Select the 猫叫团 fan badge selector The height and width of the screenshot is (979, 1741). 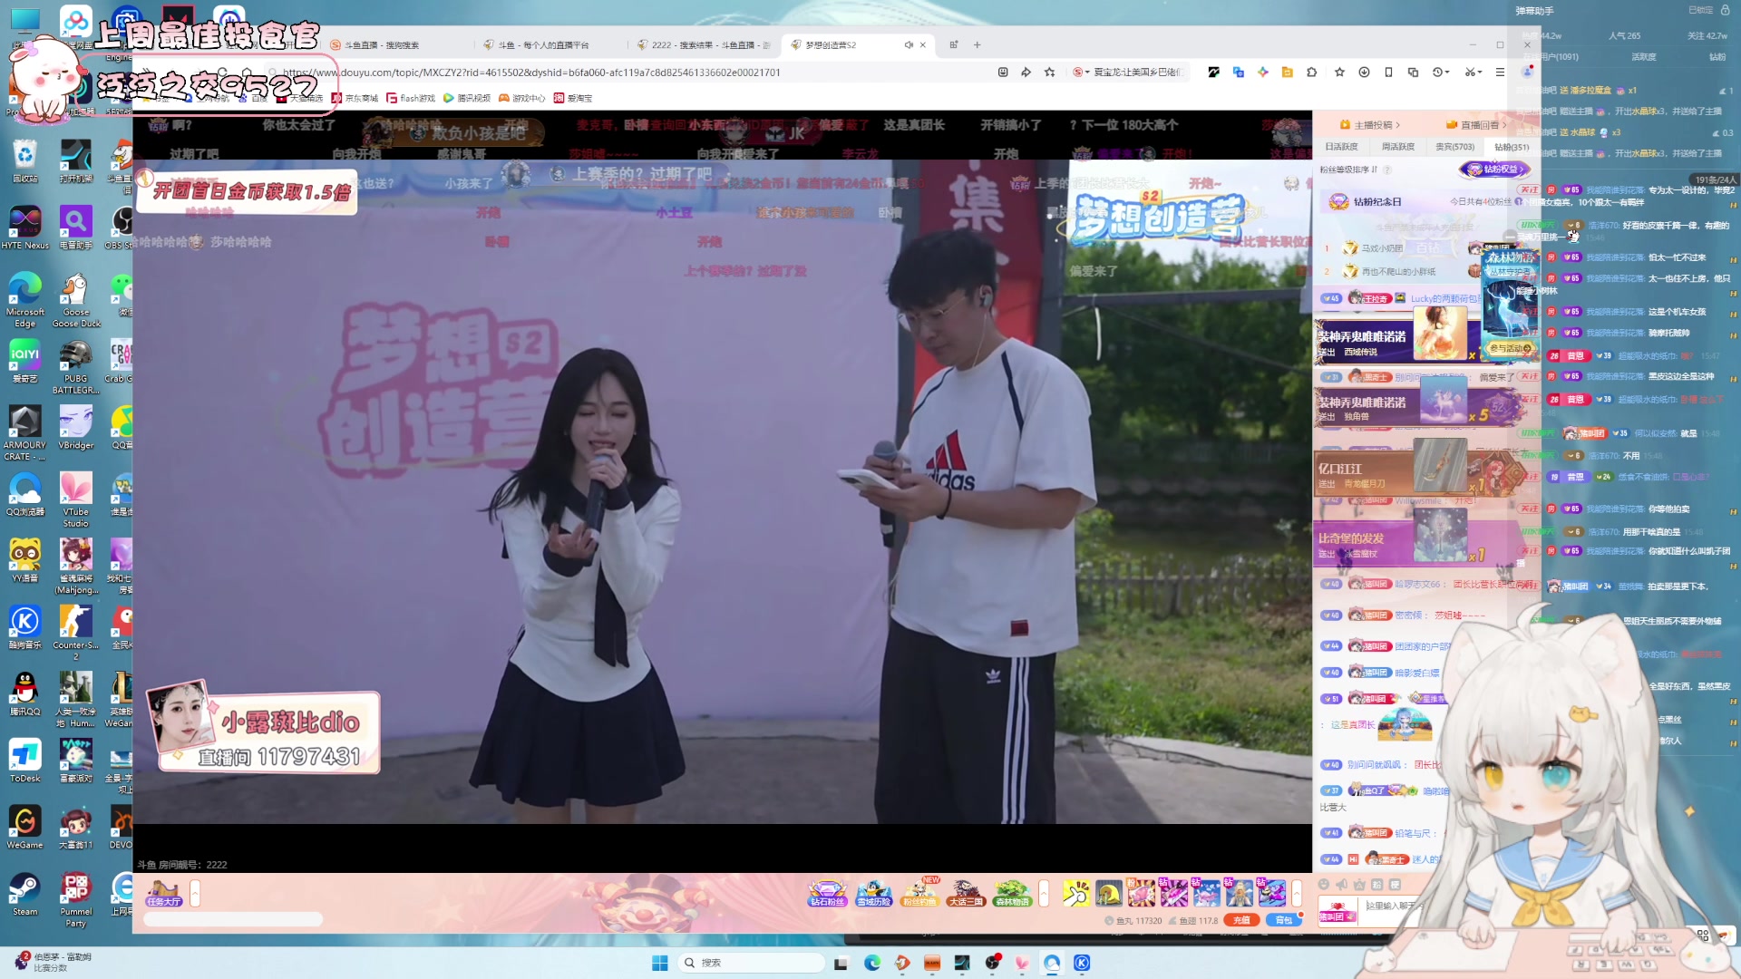click(1337, 912)
